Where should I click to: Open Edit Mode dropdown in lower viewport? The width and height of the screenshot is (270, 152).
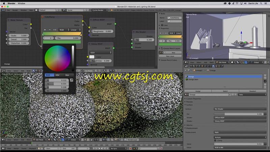40,140
